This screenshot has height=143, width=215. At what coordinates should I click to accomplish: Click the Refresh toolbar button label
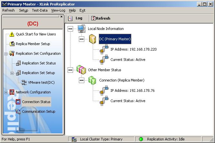pyautogui.click(x=103, y=18)
